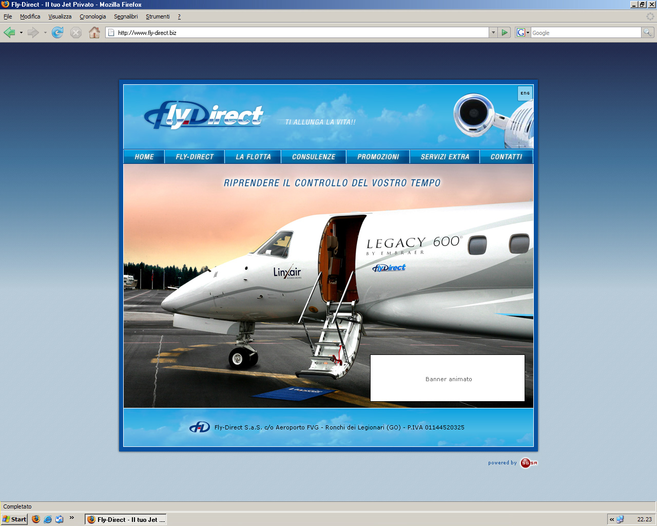Viewport: 657px width, 526px height.
Task: Click the FlyDirect logo in header
Action: coord(204,115)
